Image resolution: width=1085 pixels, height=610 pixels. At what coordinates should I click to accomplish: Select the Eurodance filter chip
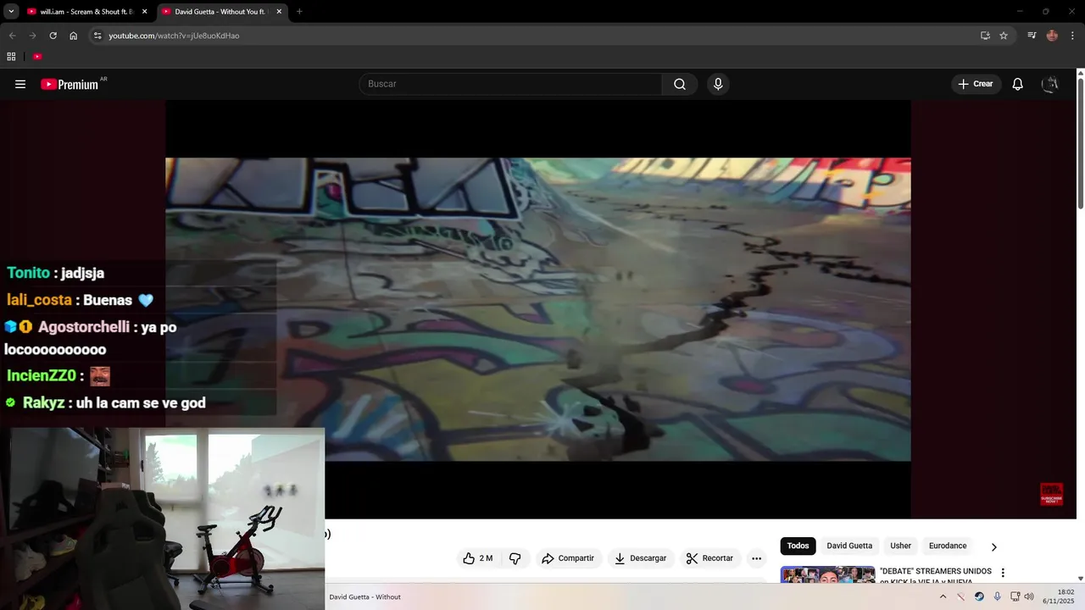pyautogui.click(x=948, y=546)
